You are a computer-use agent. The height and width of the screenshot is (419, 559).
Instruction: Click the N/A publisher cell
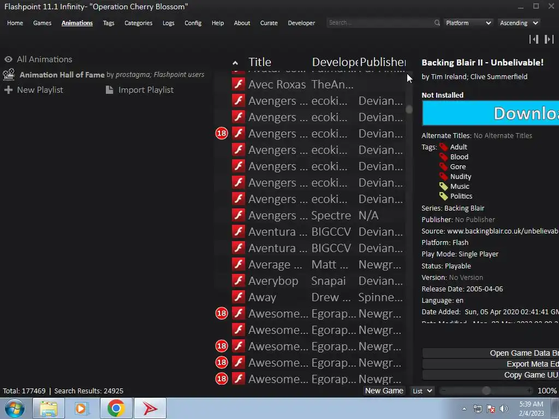[x=368, y=215]
